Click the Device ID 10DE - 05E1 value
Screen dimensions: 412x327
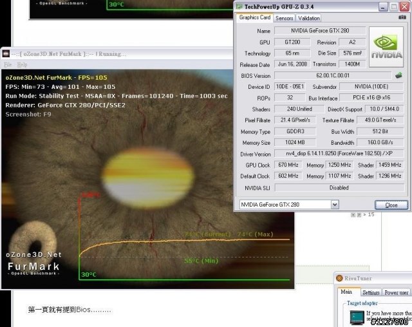click(x=290, y=86)
